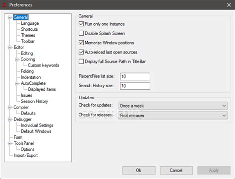Collapse the Coloring tree node
Screen dimensions: 235x179
click(17, 60)
